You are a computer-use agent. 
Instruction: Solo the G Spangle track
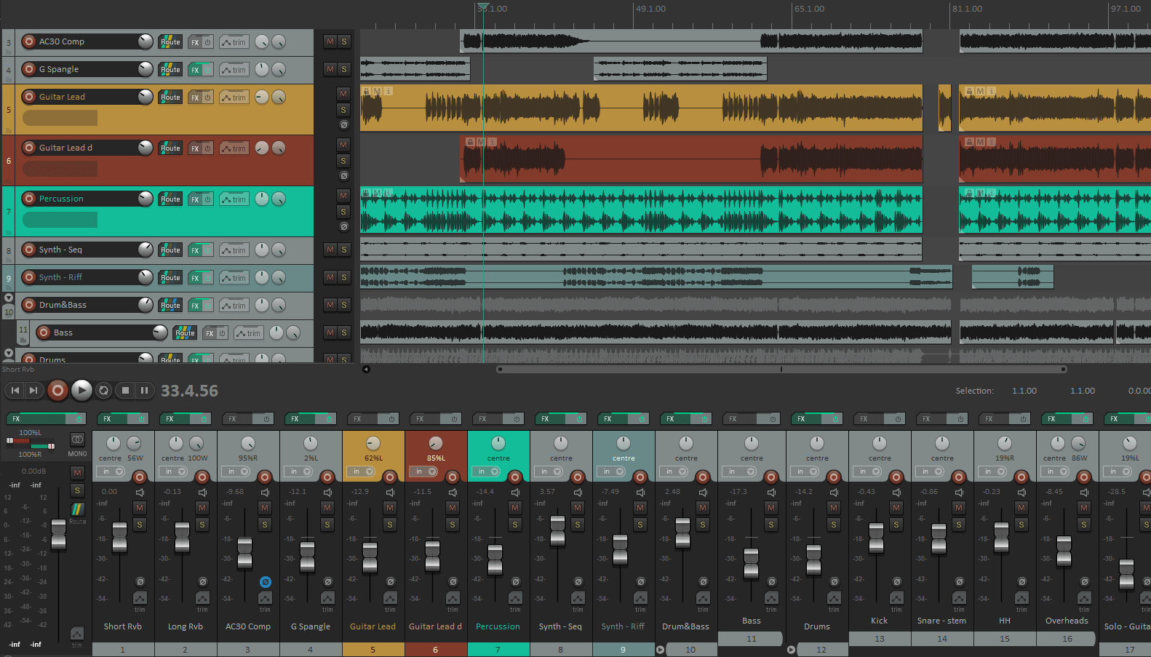(344, 69)
